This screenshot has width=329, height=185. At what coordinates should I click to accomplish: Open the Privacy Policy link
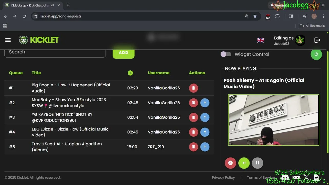(223, 178)
